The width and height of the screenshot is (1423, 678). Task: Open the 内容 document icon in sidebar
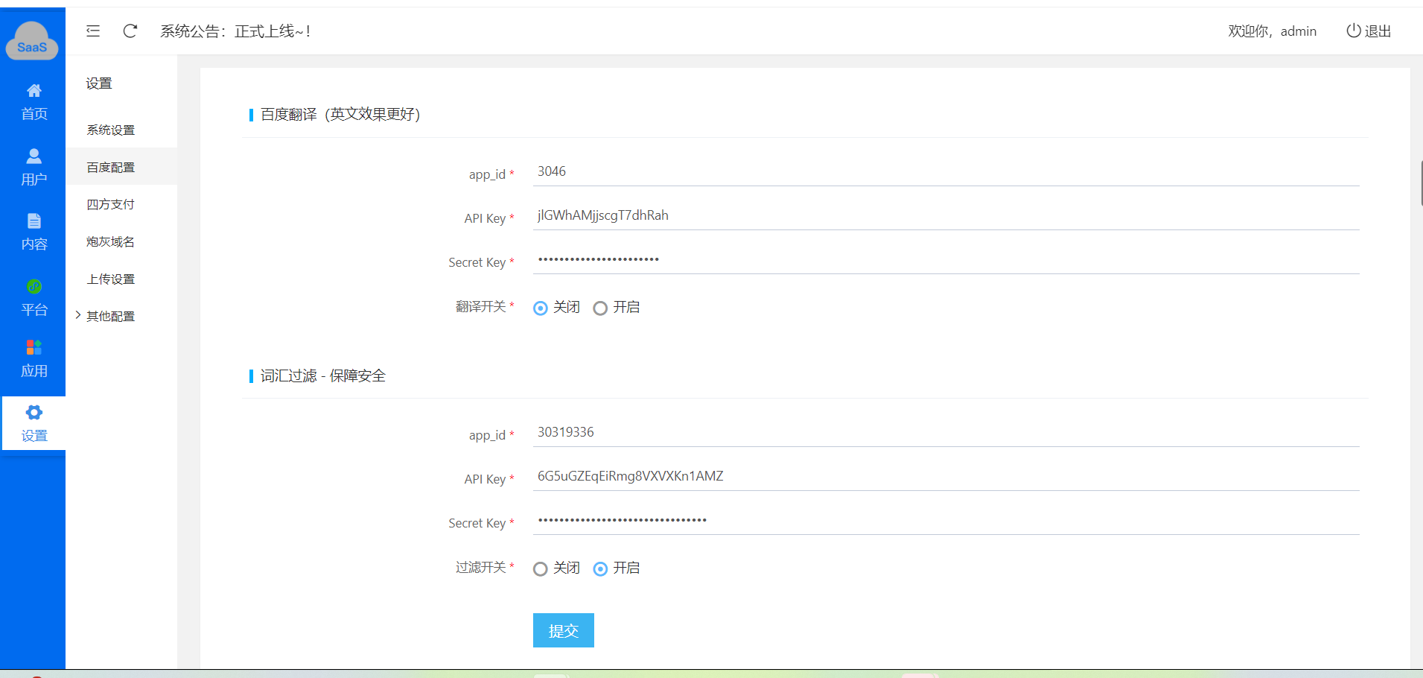click(34, 221)
